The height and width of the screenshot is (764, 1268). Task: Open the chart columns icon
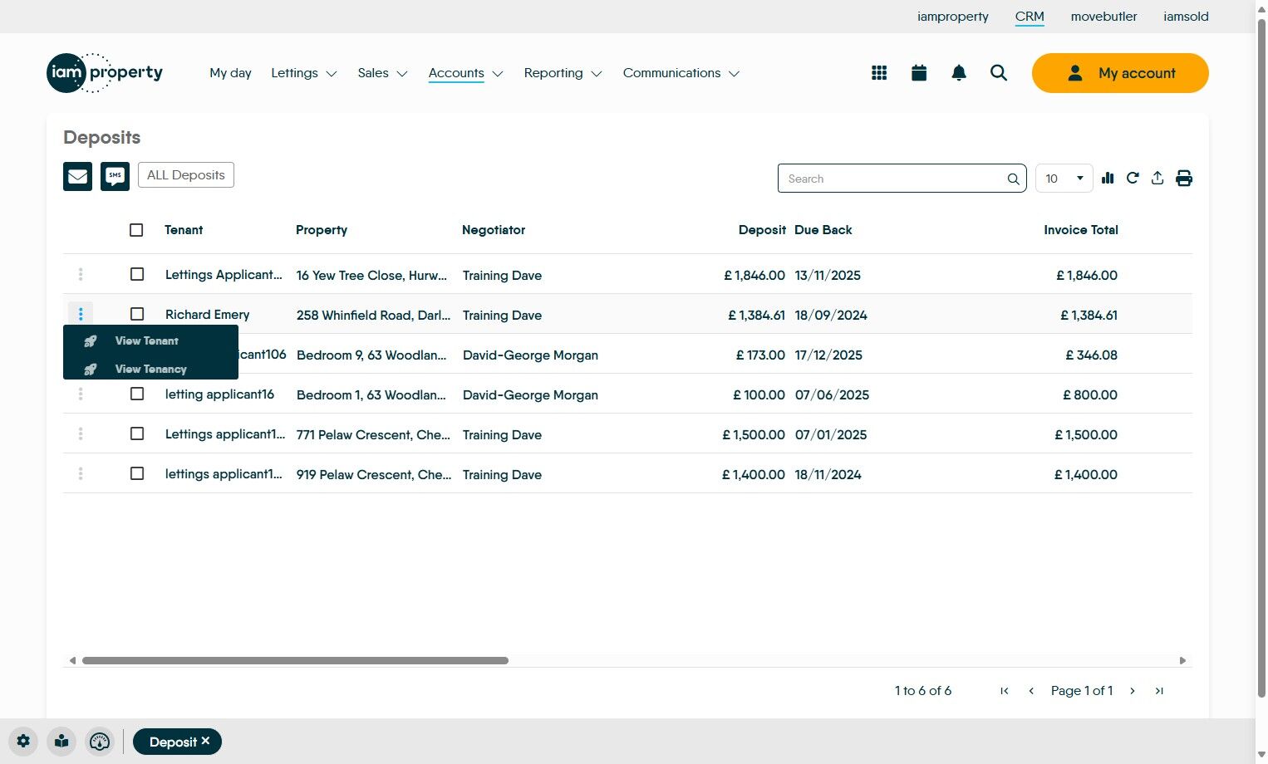1108,178
